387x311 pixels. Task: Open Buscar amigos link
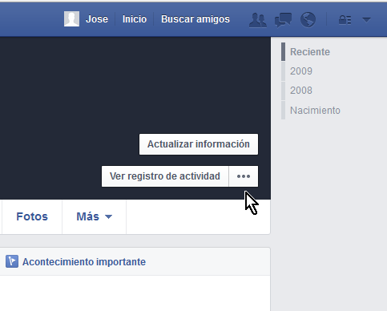click(x=196, y=19)
